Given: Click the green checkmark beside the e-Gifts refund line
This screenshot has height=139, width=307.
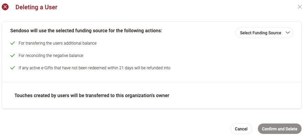Looking at the screenshot, I should point(12,68).
